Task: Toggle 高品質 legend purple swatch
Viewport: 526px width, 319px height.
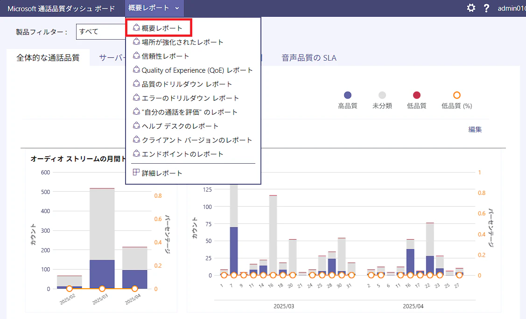Action: click(x=348, y=95)
